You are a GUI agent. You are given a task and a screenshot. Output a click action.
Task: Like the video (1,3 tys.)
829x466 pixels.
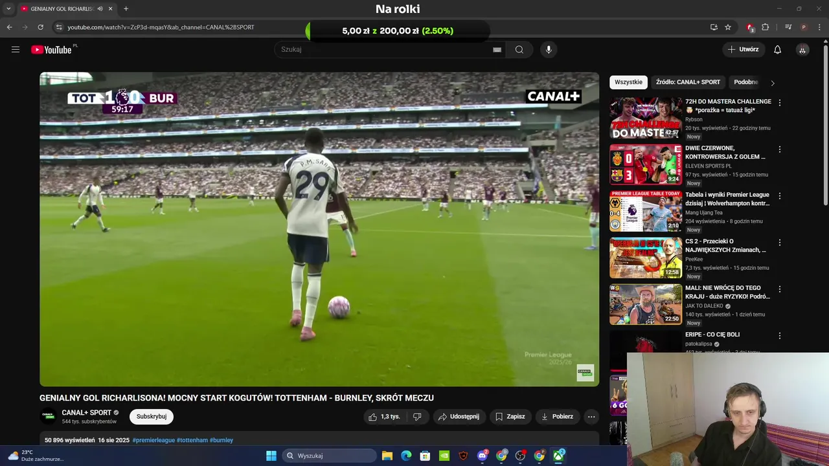[x=384, y=417]
